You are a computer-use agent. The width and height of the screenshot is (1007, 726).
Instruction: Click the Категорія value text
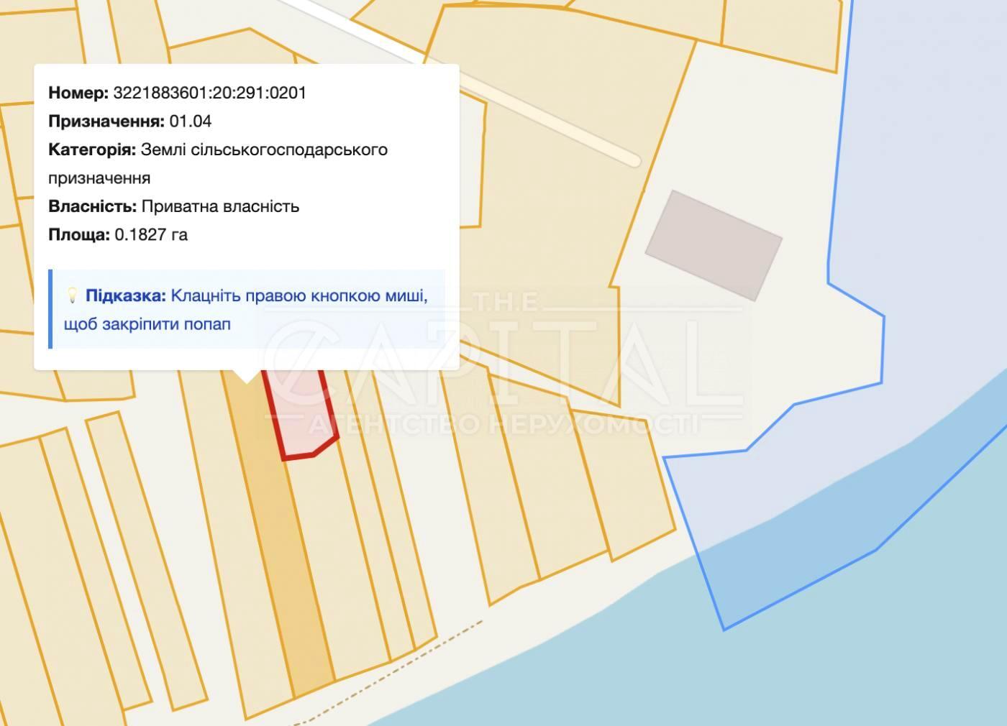point(218,163)
